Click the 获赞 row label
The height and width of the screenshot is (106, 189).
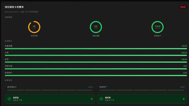coord(7,59)
